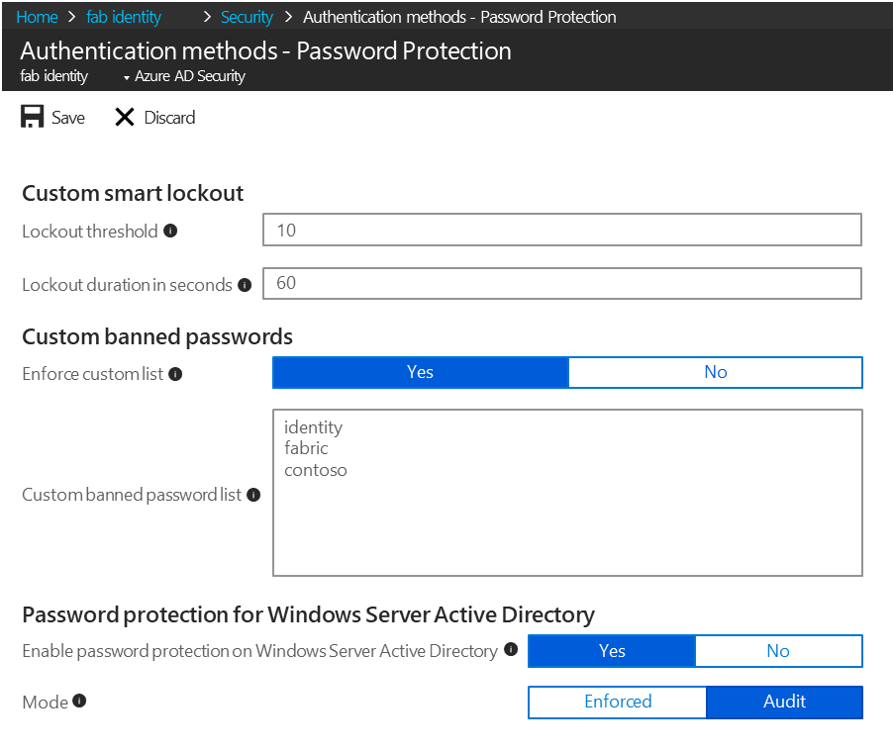Open Security breadcrumb link
The width and height of the screenshot is (893, 751).
[x=247, y=17]
